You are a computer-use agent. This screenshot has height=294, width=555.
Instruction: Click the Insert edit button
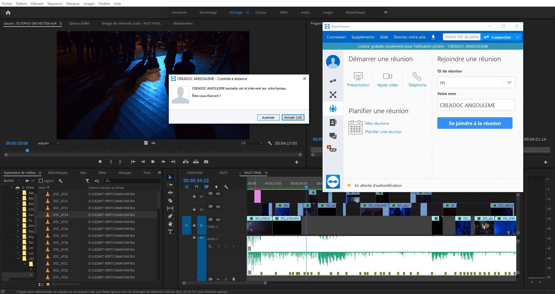click(186, 162)
